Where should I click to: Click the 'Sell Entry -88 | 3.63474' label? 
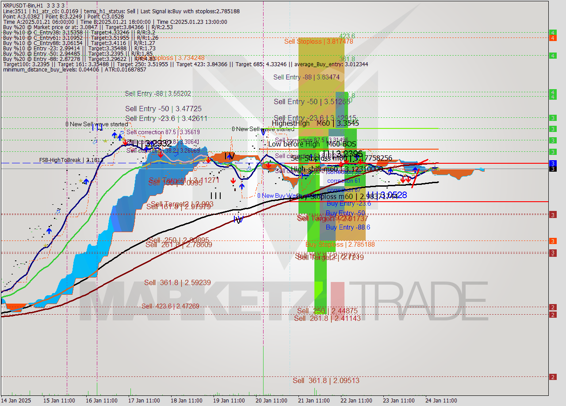tap(306, 77)
